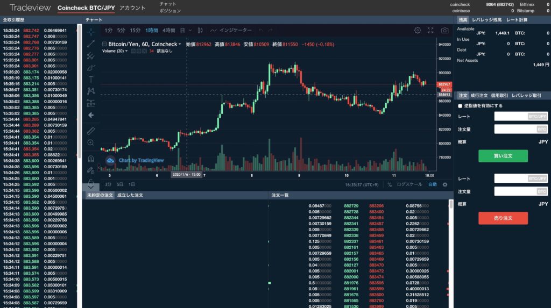Toggle 自動 auto scale on the chart
The height and width of the screenshot is (308, 551).
[x=432, y=184]
